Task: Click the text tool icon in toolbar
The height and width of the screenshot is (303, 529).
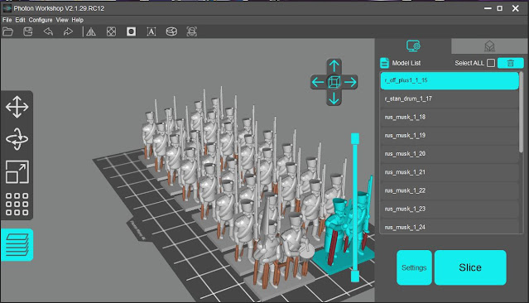Action: (151, 31)
